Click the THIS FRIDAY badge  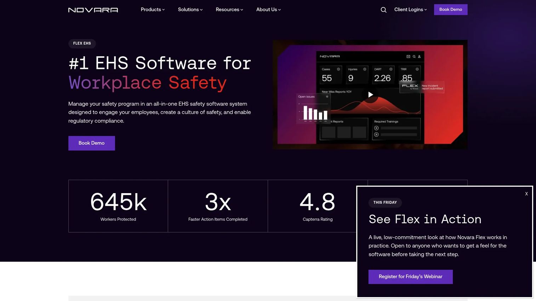tap(385, 203)
